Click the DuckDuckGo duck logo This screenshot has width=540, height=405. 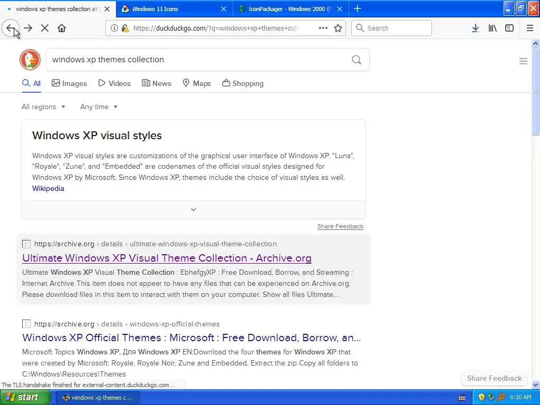click(30, 60)
